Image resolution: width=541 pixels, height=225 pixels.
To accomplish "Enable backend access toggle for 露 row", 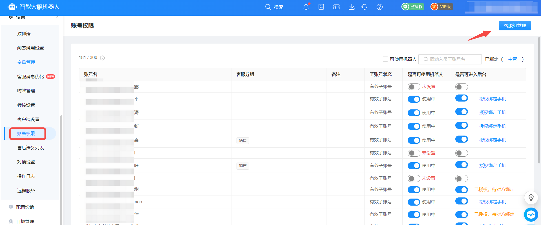I will (461, 87).
